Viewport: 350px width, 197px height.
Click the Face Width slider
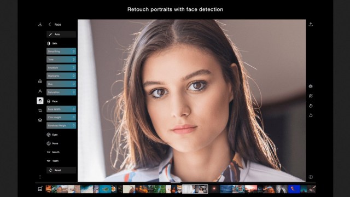click(x=61, y=109)
